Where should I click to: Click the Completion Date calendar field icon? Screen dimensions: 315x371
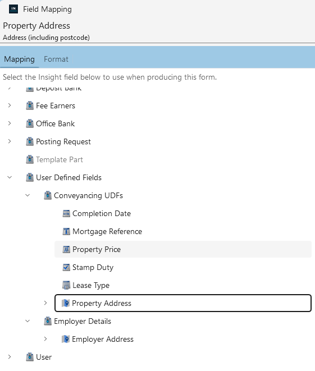(66, 213)
